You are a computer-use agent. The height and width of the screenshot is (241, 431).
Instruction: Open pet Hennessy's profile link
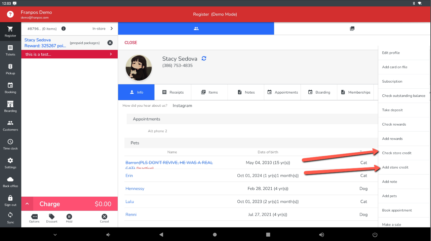135,189
